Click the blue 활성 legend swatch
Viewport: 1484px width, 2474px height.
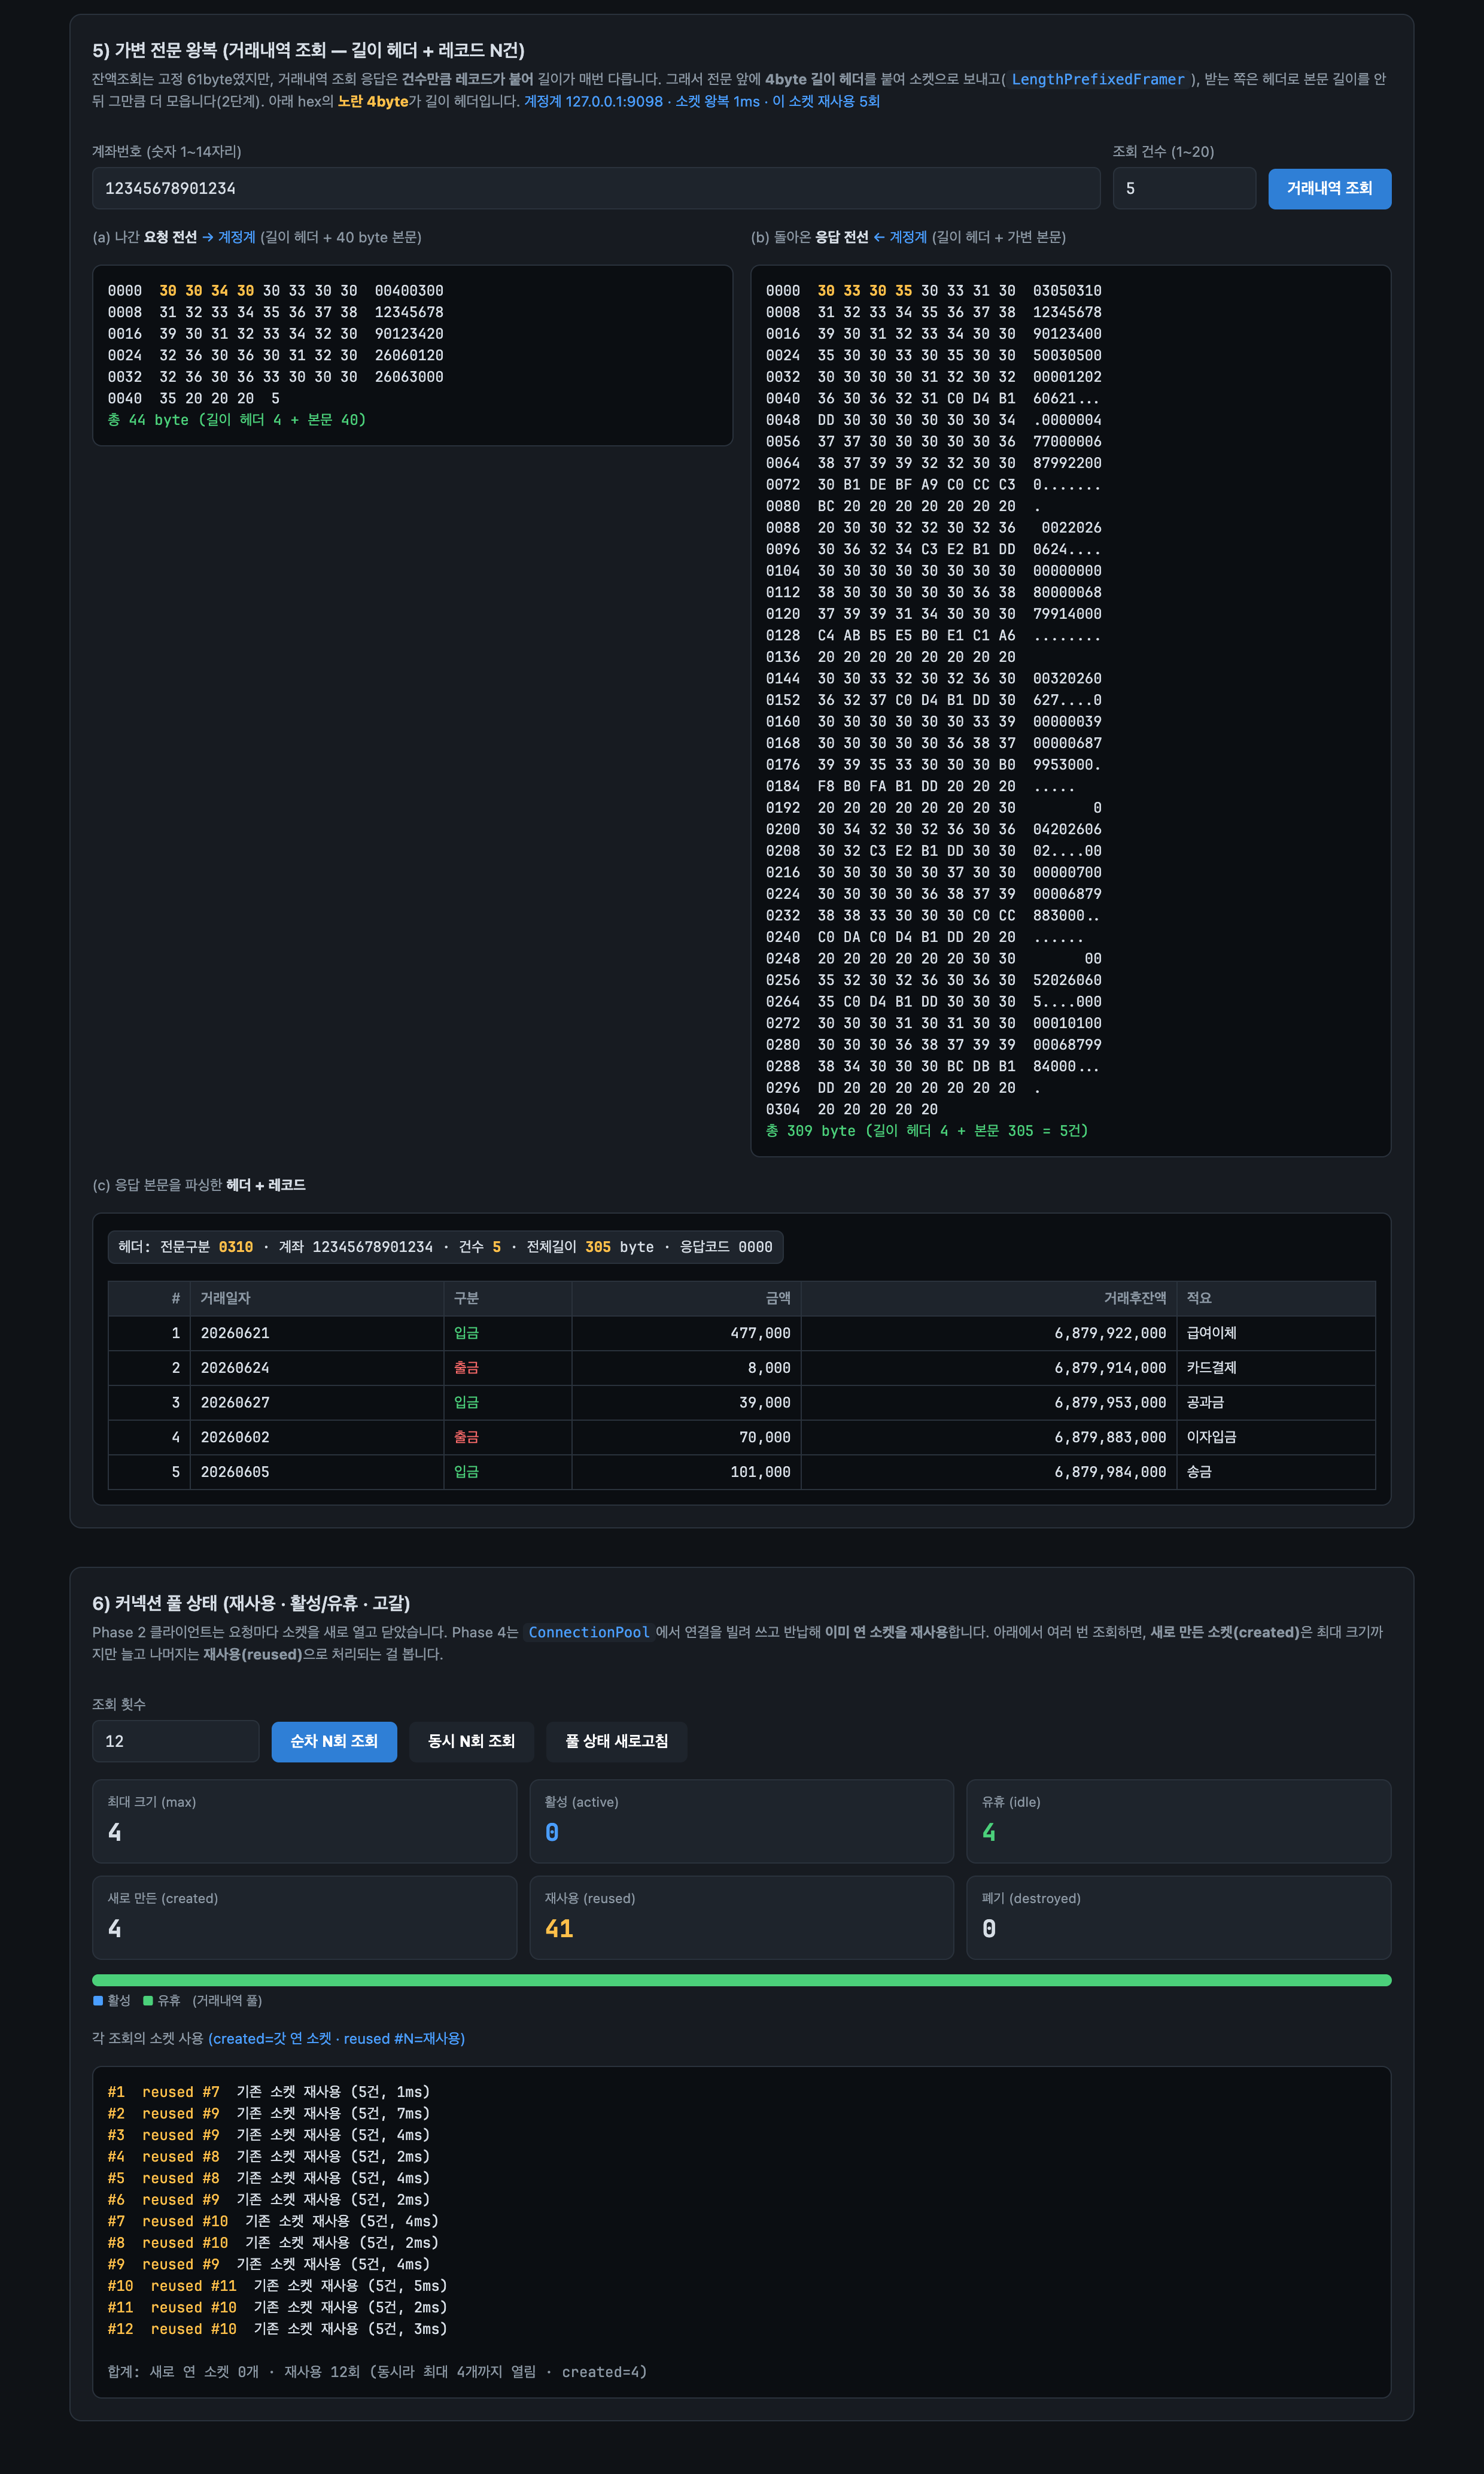(98, 2000)
